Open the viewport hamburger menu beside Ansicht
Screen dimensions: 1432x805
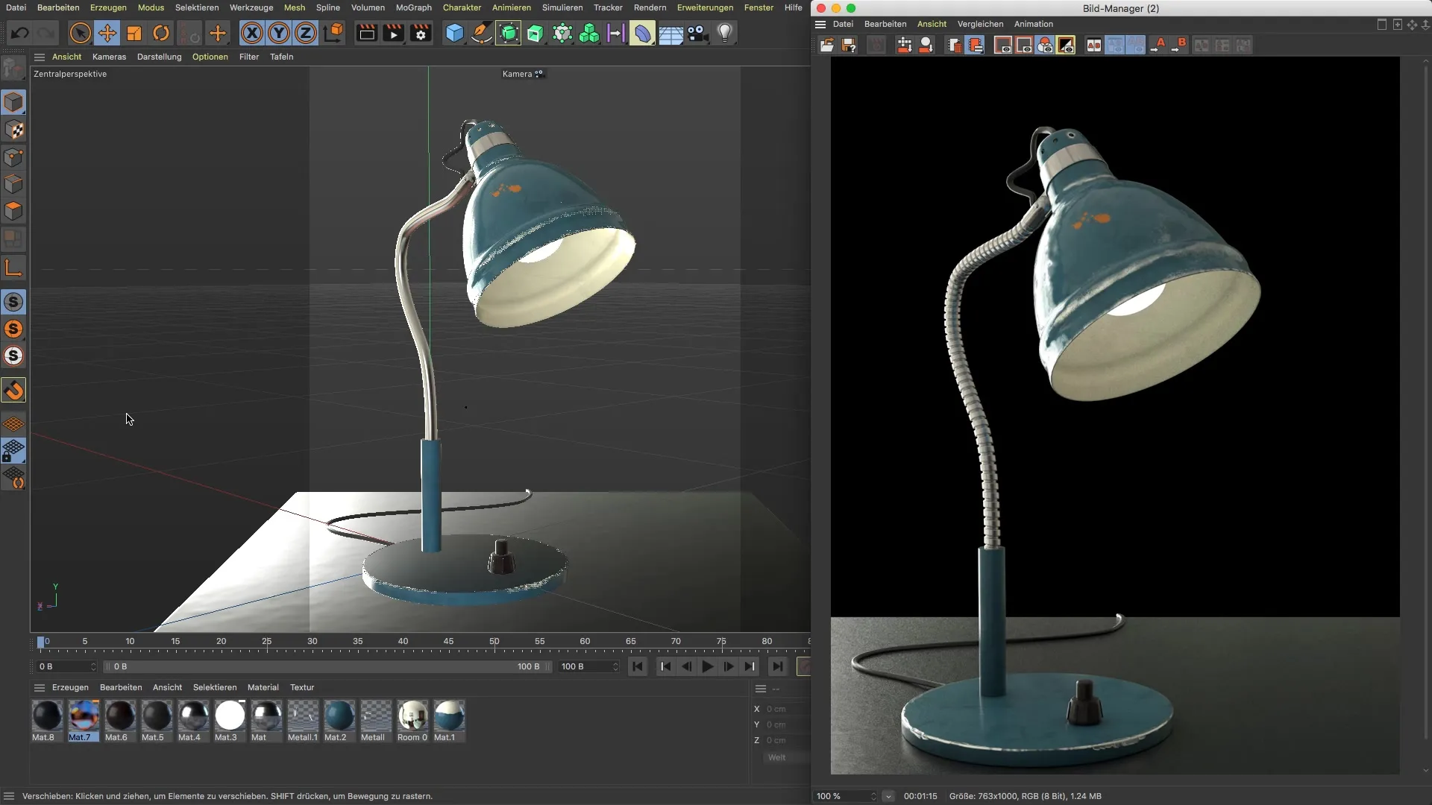[40, 57]
